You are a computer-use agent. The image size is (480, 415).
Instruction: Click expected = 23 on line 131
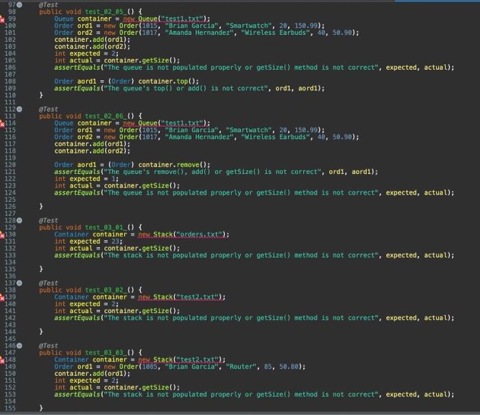pyautogui.click(x=94, y=242)
